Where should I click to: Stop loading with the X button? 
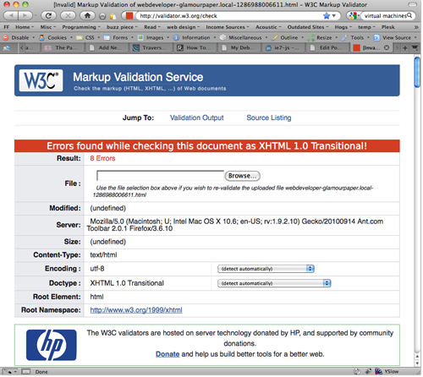(68, 15)
